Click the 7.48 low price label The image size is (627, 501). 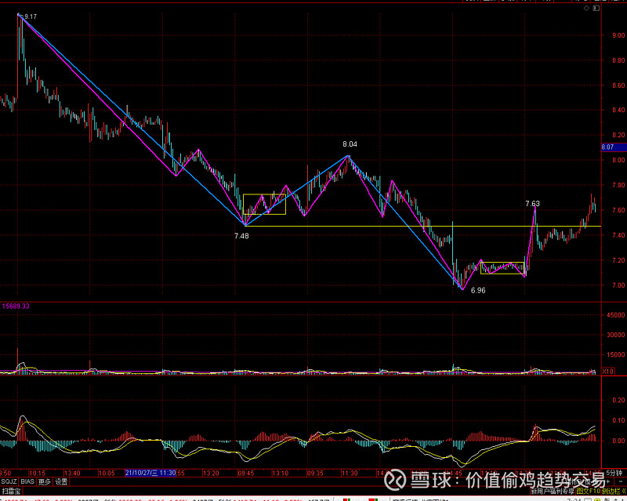tap(241, 236)
